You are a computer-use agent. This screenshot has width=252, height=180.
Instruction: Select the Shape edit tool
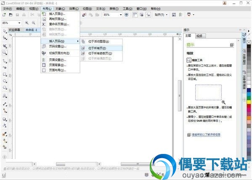(5, 38)
